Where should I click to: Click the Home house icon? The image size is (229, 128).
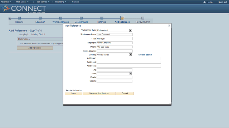[x=204, y=2]
